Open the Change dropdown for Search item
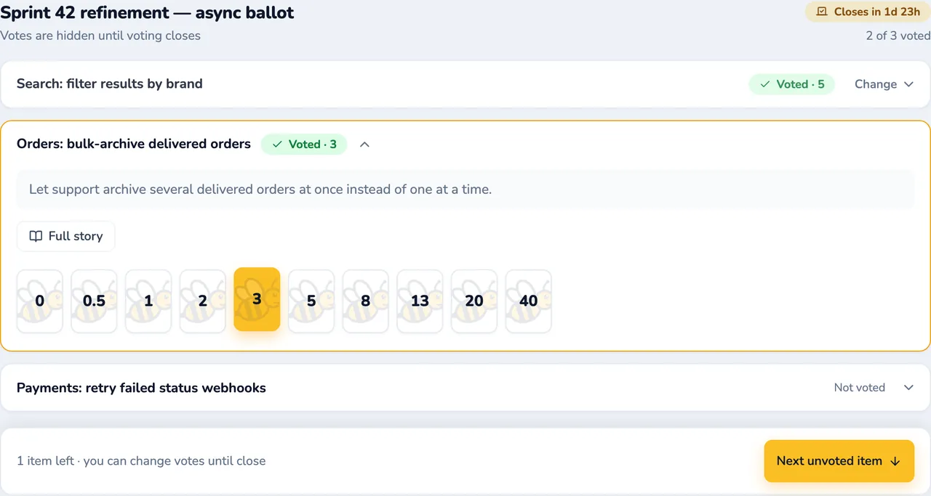The image size is (931, 496). pyautogui.click(x=884, y=84)
